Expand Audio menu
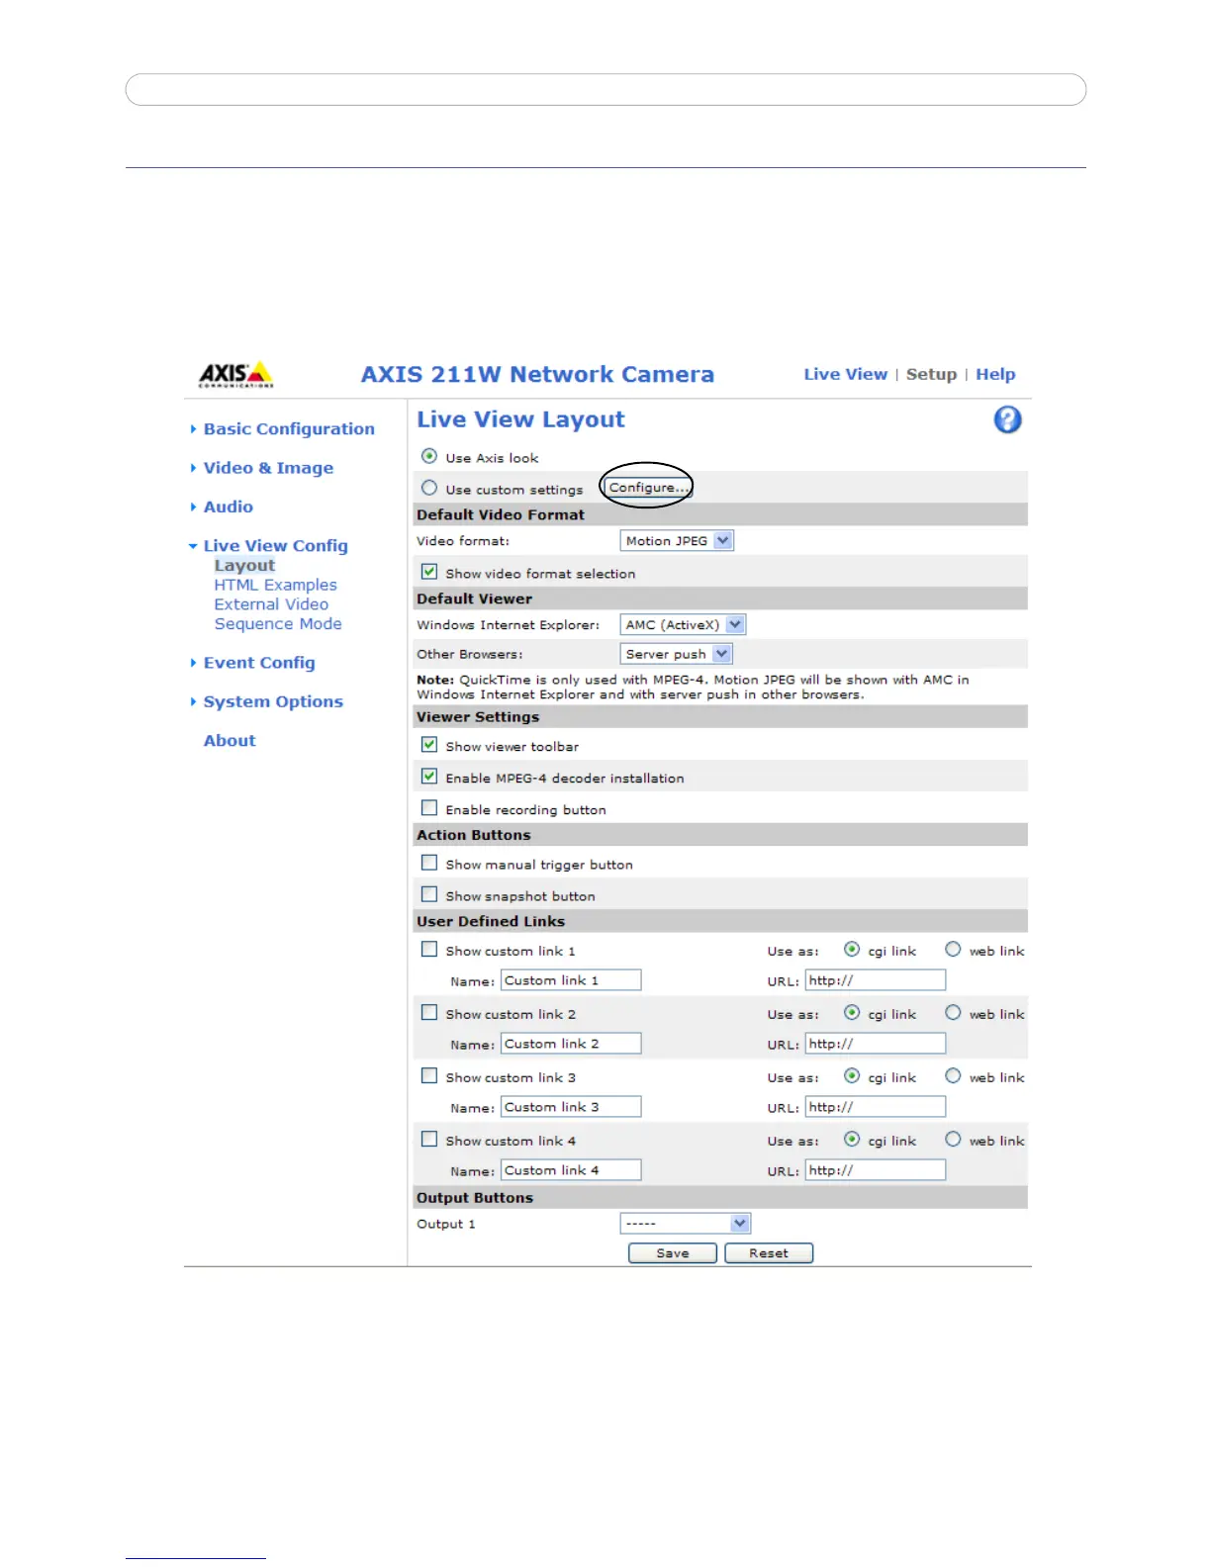This screenshot has width=1211, height=1567. [x=229, y=507]
